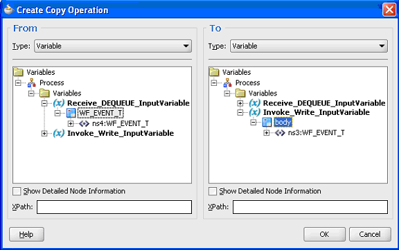Collapse the Process node in To tree
This screenshot has height=250, width=399.
[x=214, y=82]
